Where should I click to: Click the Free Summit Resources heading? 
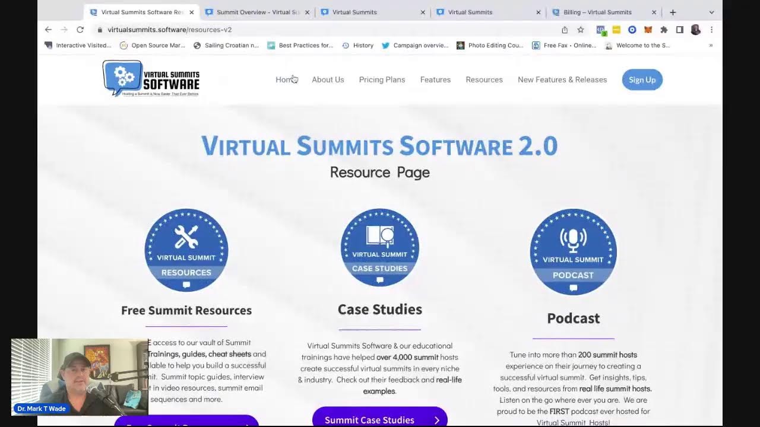click(186, 310)
